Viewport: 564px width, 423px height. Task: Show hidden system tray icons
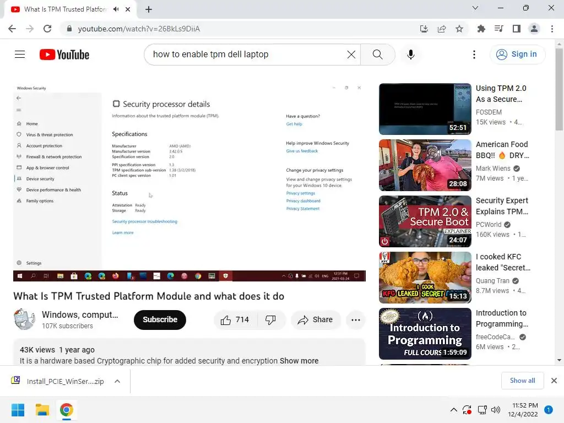coord(454,410)
